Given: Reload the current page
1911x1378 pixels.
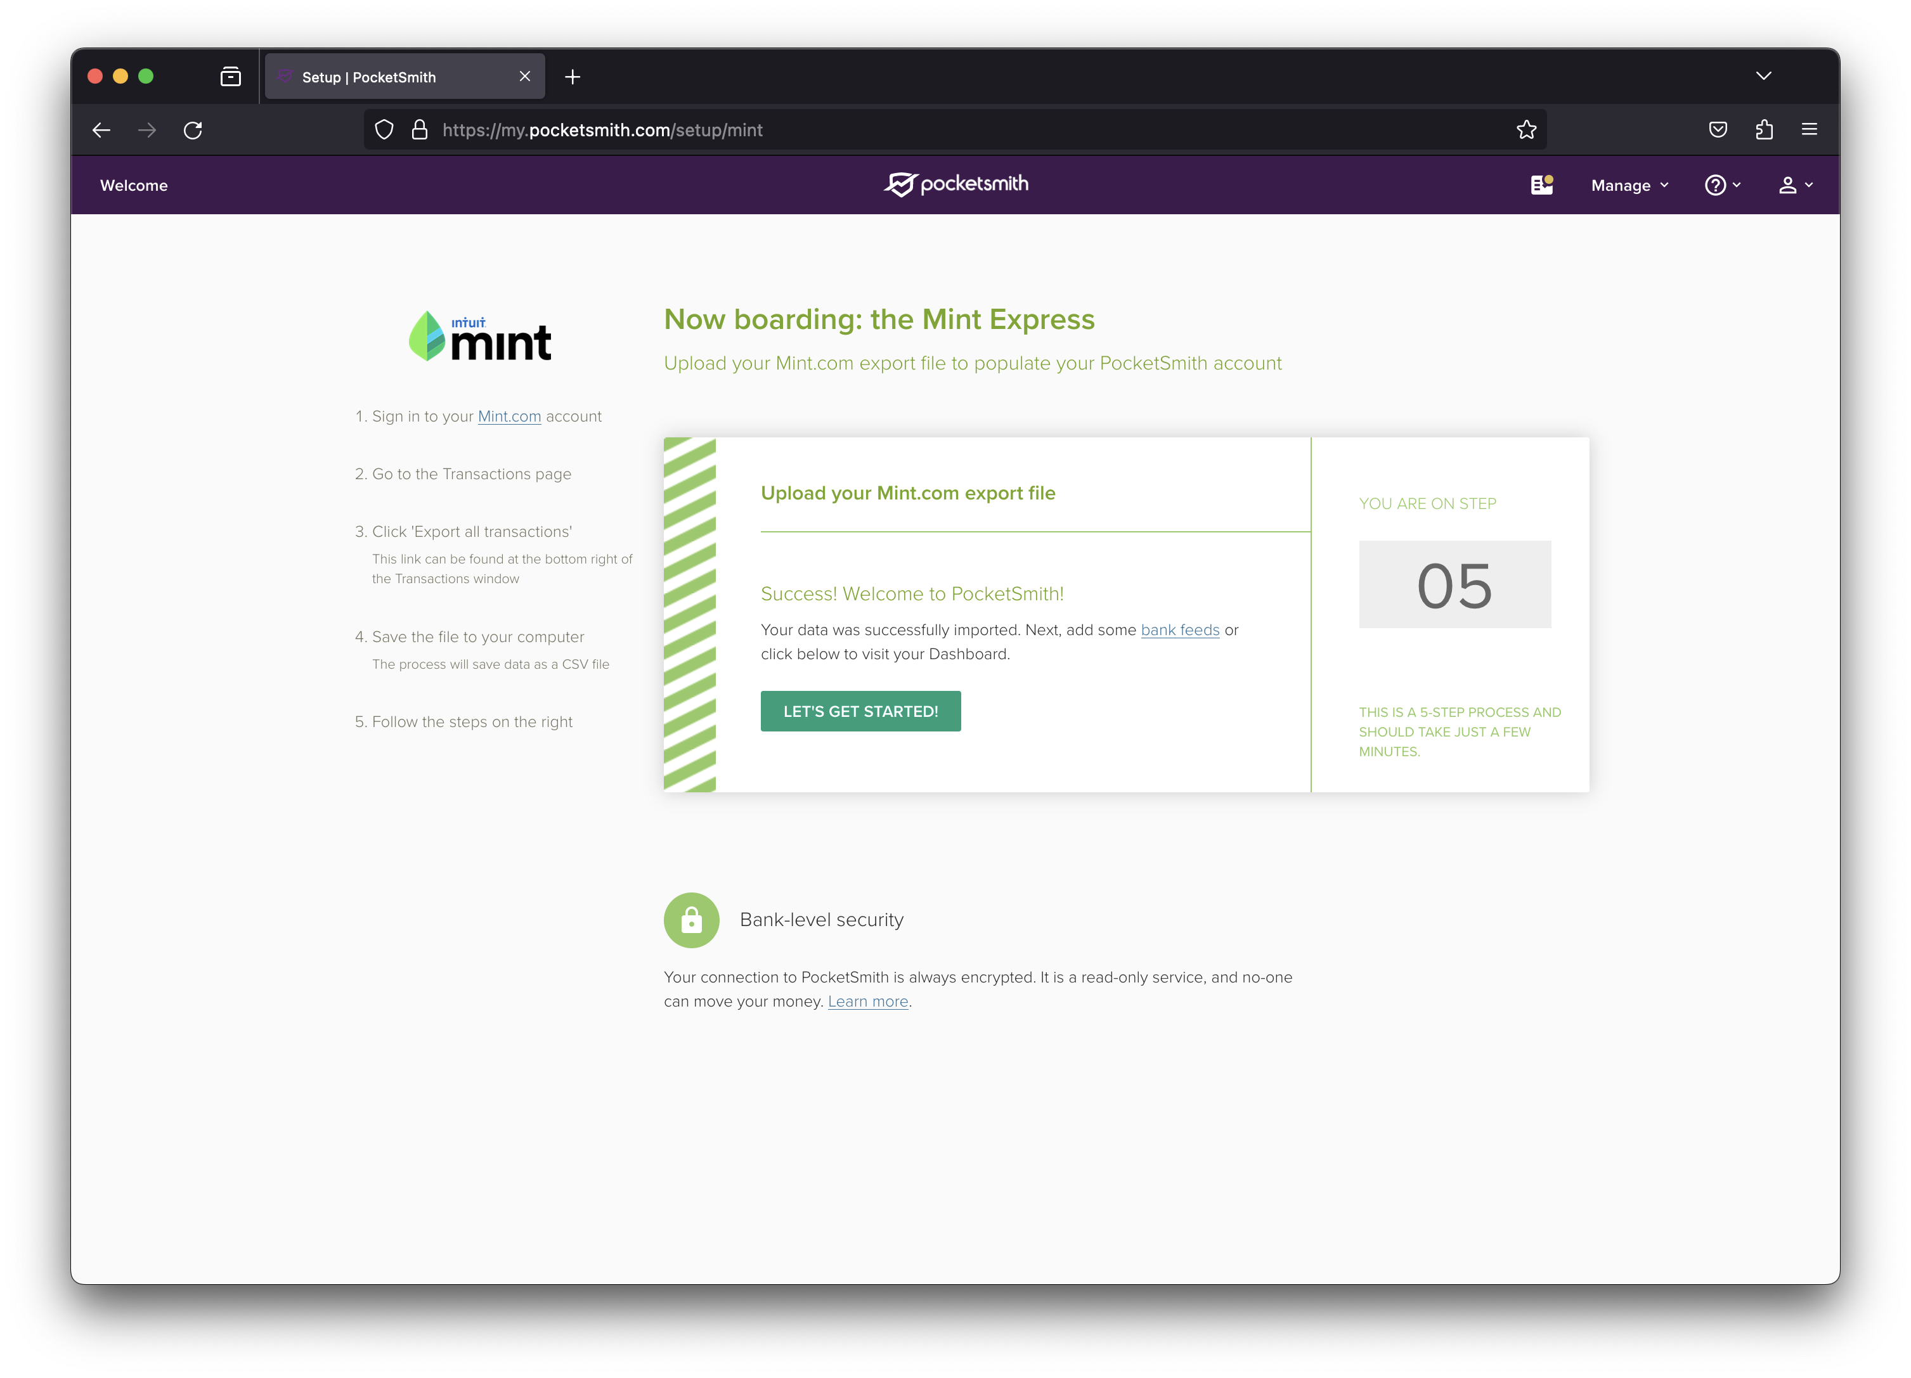Looking at the screenshot, I should [x=193, y=130].
